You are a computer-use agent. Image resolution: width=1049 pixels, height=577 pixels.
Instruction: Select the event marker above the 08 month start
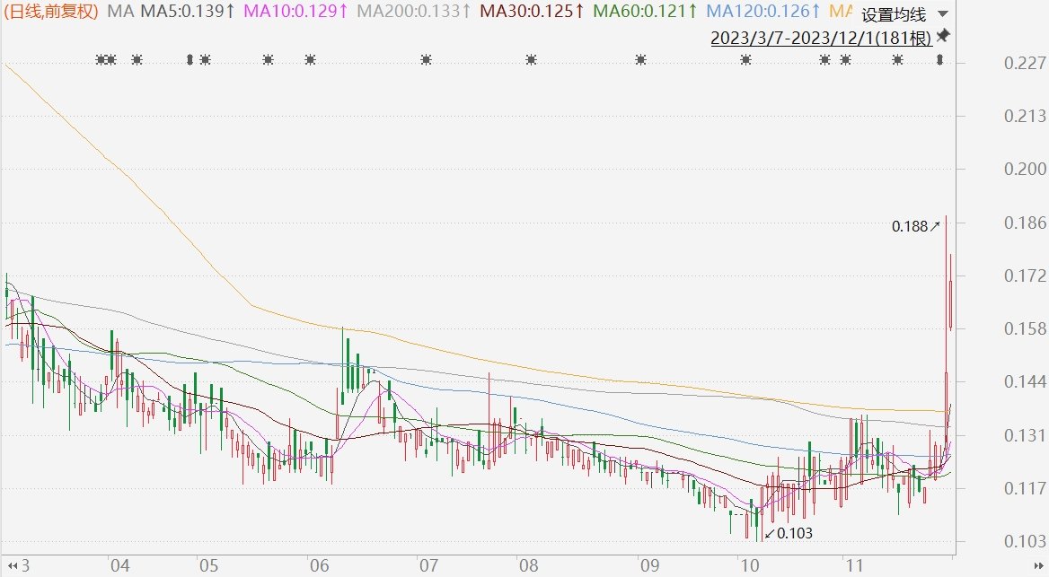[x=531, y=60]
